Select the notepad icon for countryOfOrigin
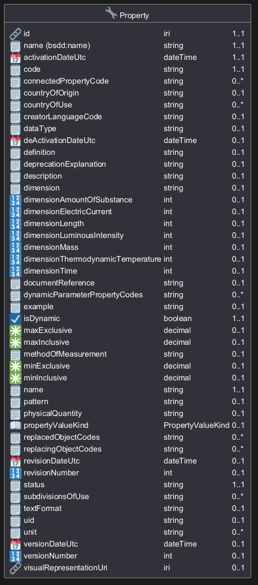Viewport: 258px width, 585px height. point(15,93)
